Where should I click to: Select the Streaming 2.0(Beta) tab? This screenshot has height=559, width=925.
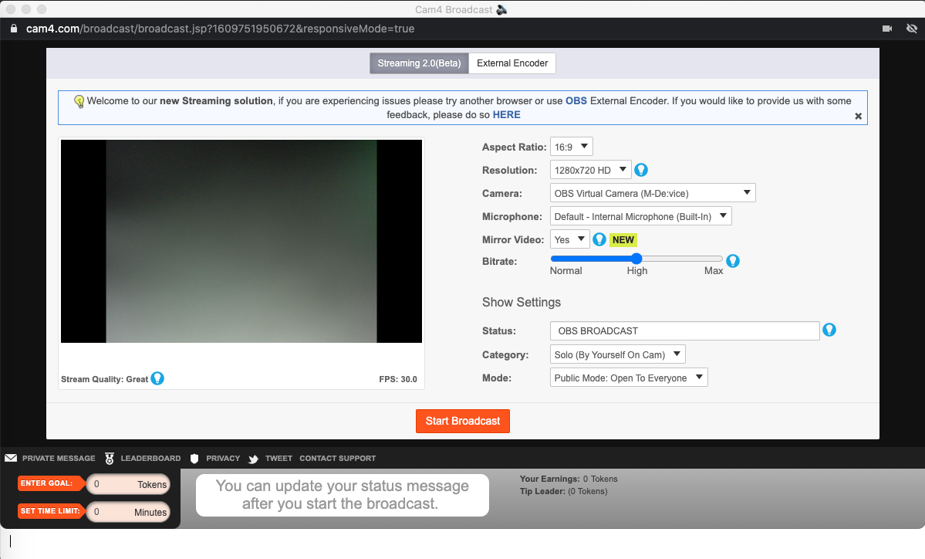419,63
